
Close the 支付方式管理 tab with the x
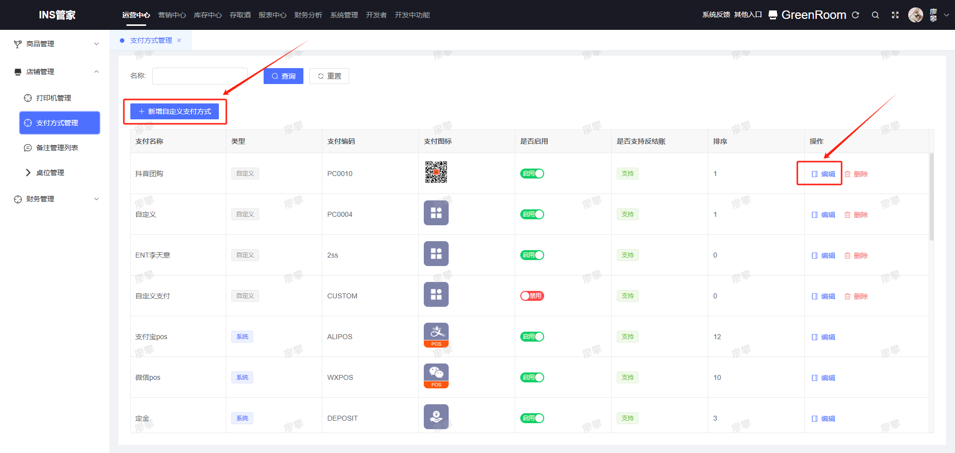point(179,40)
